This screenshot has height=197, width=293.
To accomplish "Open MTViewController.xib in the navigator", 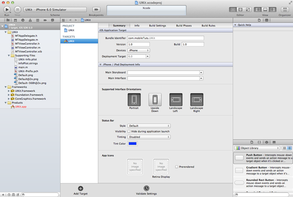I will (x=28, y=52).
